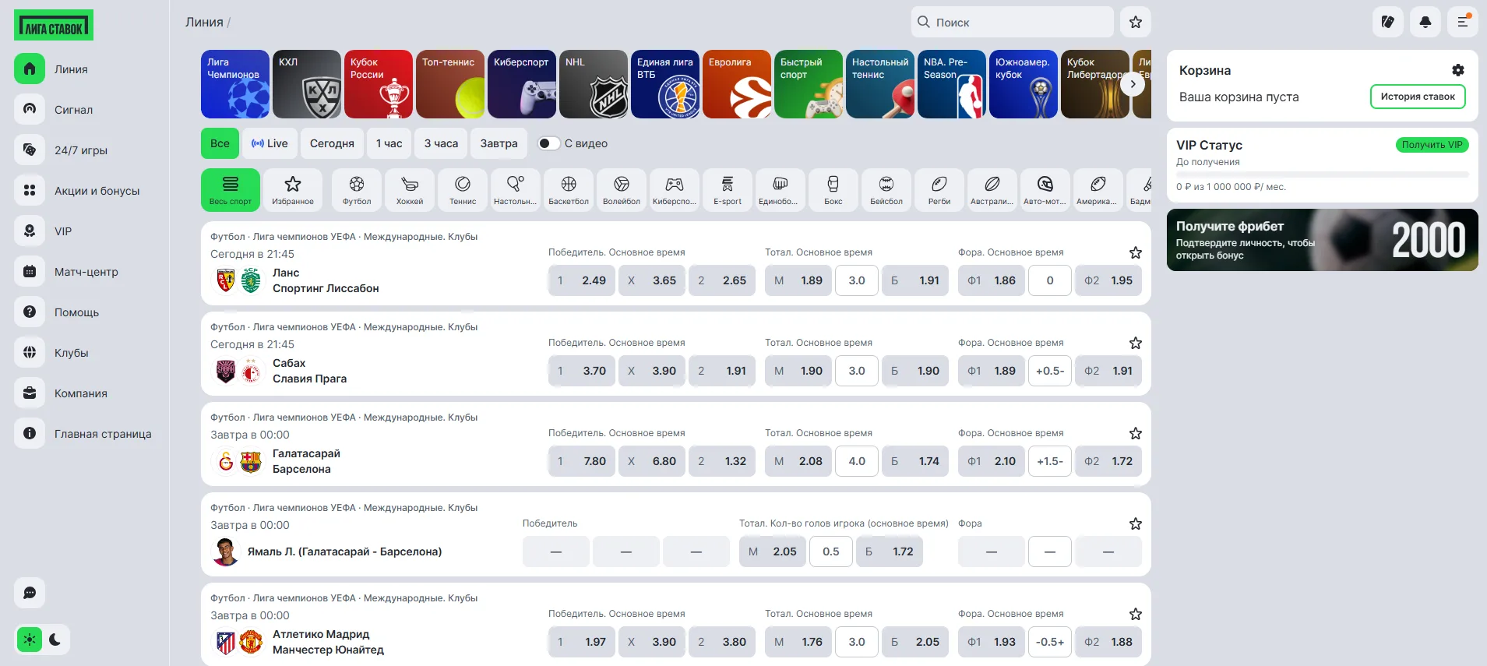The image size is (1487, 666).
Task: Open the top-right main menu icon
Action: tap(1463, 22)
